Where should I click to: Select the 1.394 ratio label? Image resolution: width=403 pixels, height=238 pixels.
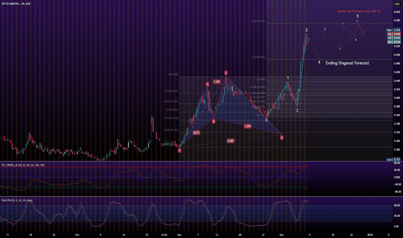point(247,126)
